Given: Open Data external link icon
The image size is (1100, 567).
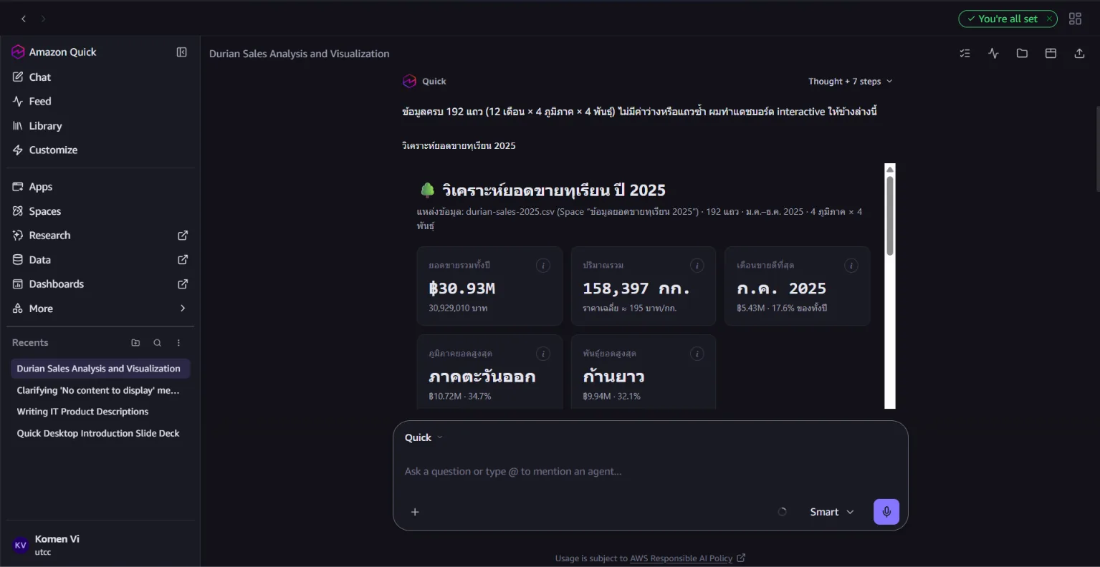Looking at the screenshot, I should pyautogui.click(x=183, y=260).
